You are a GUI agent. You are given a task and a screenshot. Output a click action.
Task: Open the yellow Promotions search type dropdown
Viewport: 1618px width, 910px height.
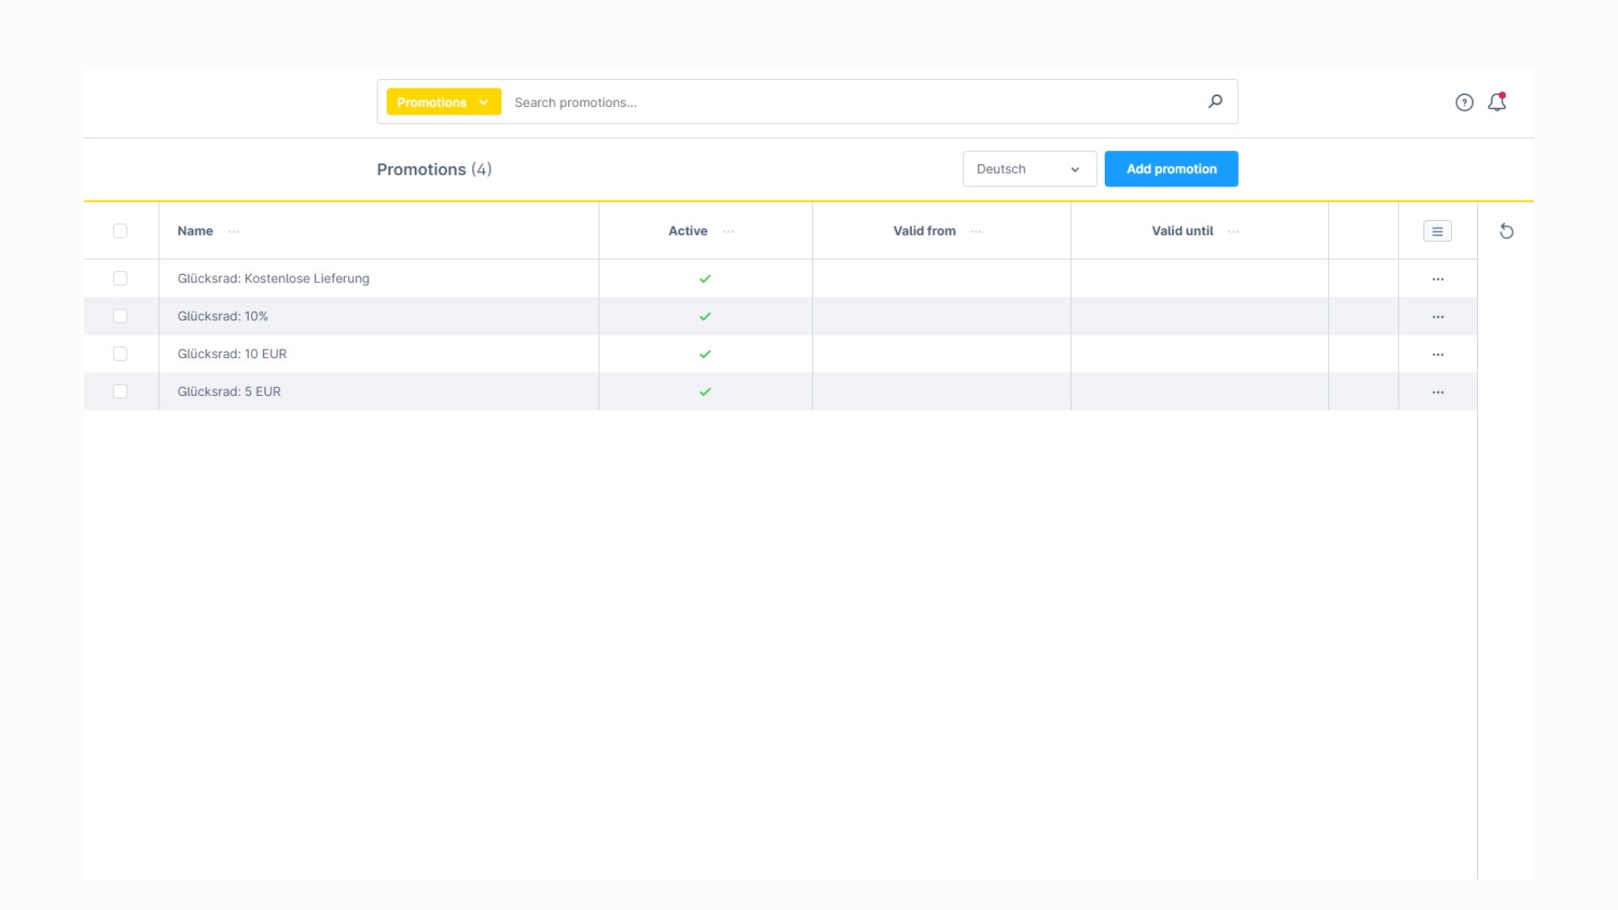pyautogui.click(x=443, y=102)
